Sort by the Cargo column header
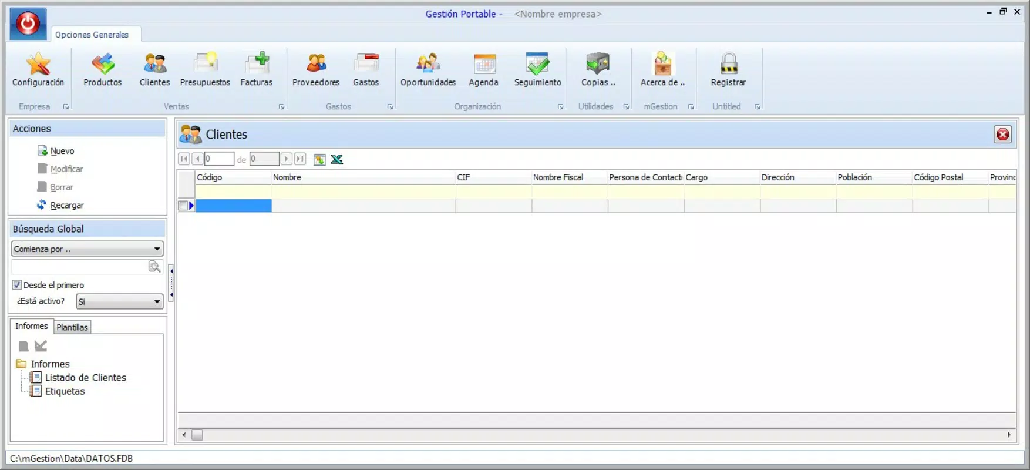Image resolution: width=1030 pixels, height=470 pixels. tap(722, 177)
